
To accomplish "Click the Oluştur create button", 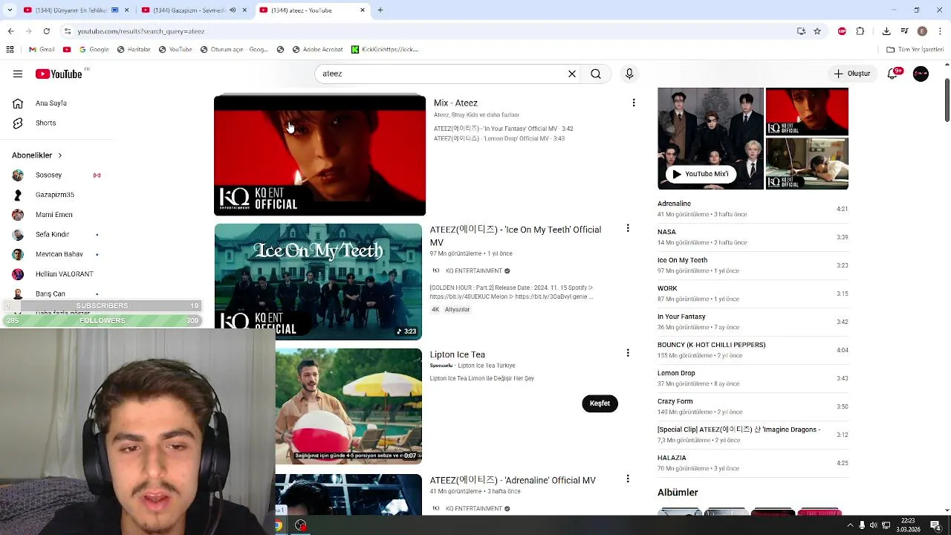I will coord(851,74).
